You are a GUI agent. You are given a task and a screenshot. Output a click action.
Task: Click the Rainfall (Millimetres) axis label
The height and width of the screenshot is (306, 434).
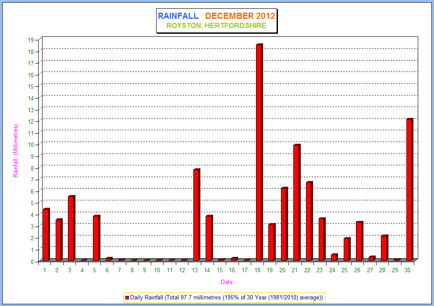coord(15,151)
